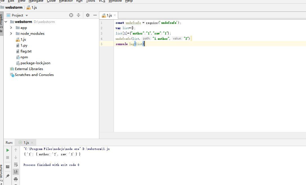The image size is (306, 185).
Task: Close the 1.js editor tab
Action: pyautogui.click(x=115, y=15)
